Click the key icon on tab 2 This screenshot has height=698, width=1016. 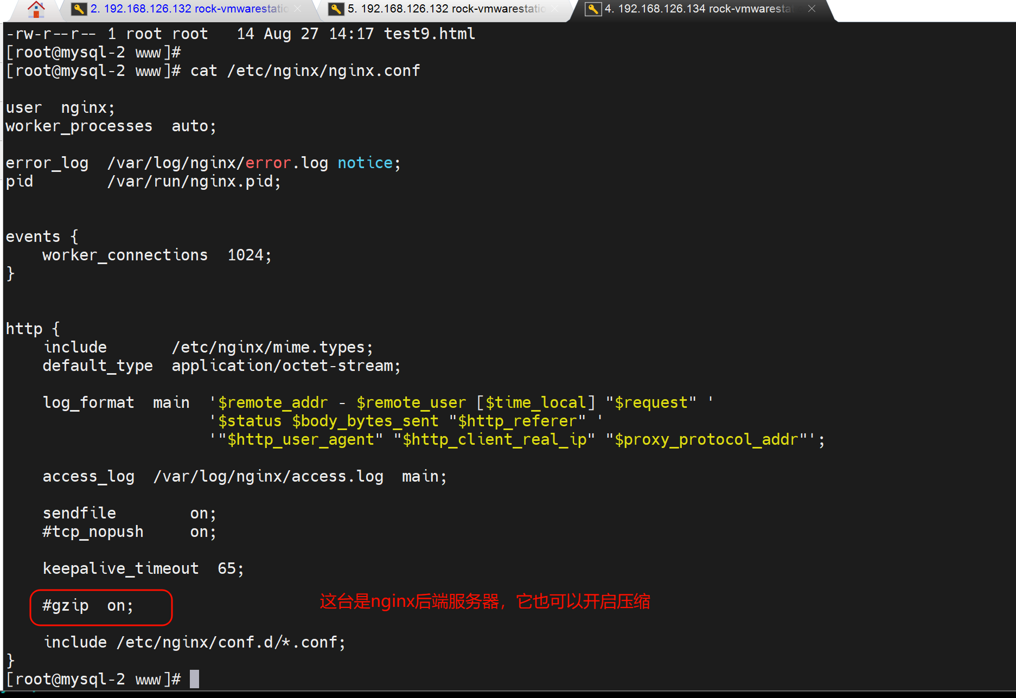pyautogui.click(x=79, y=9)
